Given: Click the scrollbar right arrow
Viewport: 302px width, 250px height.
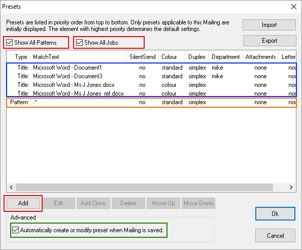Looking at the screenshot, I should point(291,187).
